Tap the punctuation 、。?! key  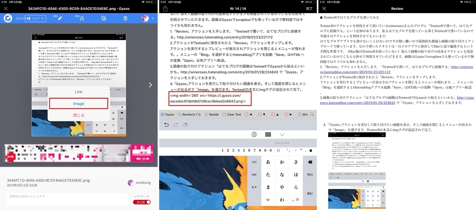pos(296,200)
